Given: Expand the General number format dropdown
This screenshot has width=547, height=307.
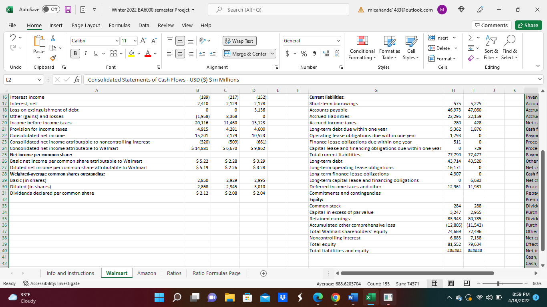Looking at the screenshot, I should pos(338,41).
